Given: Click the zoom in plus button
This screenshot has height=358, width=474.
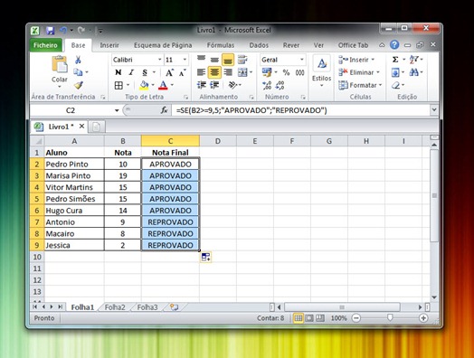Looking at the screenshot, I should (423, 318).
